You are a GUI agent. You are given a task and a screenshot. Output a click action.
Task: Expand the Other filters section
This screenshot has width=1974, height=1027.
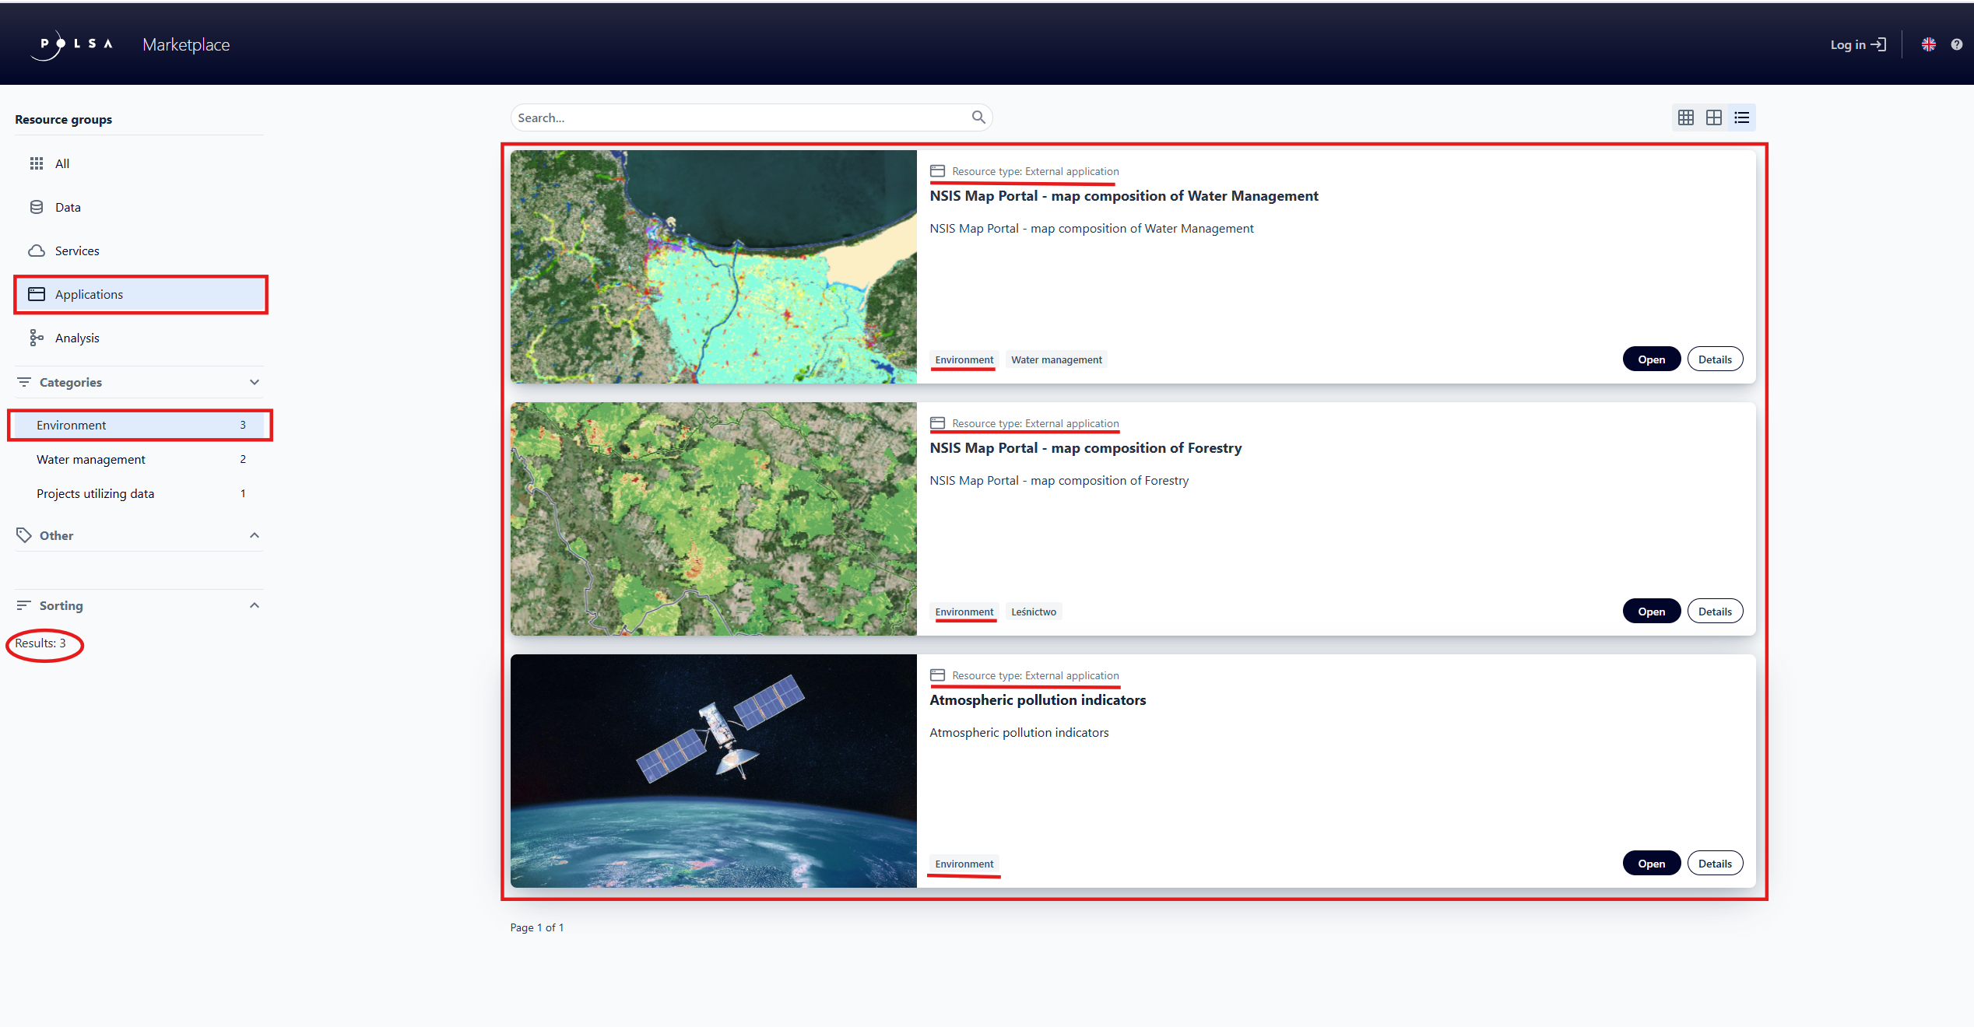click(x=255, y=535)
